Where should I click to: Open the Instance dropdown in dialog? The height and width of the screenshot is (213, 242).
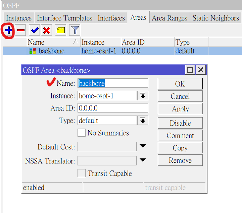click(x=143, y=96)
